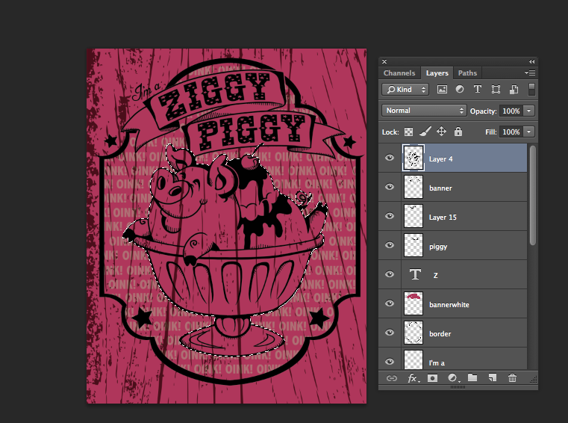Delete layer with trash icon
Viewport: 568px width, 423px height.
[512, 378]
